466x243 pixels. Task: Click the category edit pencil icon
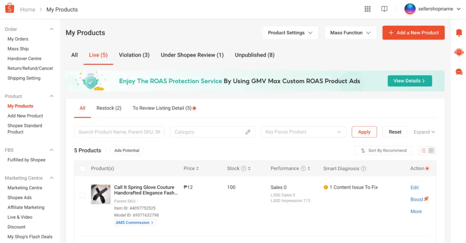coord(248,132)
